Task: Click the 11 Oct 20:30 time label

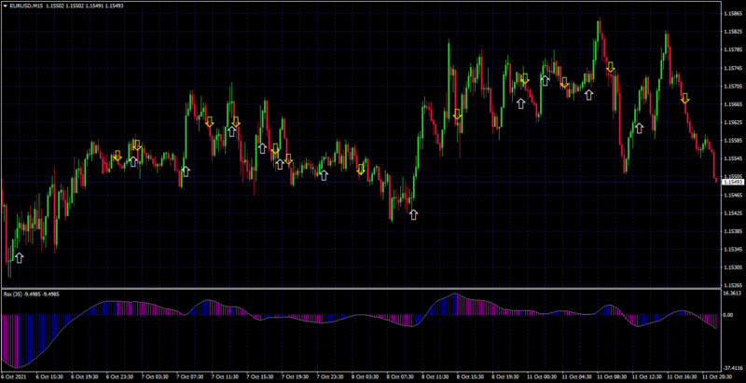Action: coord(717,376)
